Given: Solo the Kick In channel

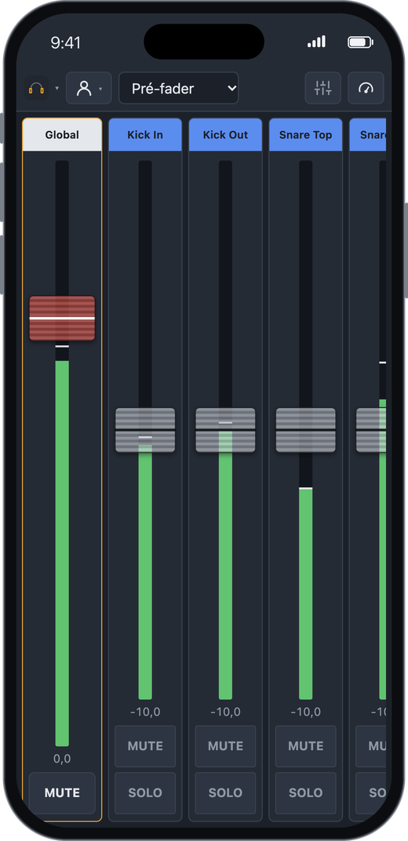Looking at the screenshot, I should [145, 792].
